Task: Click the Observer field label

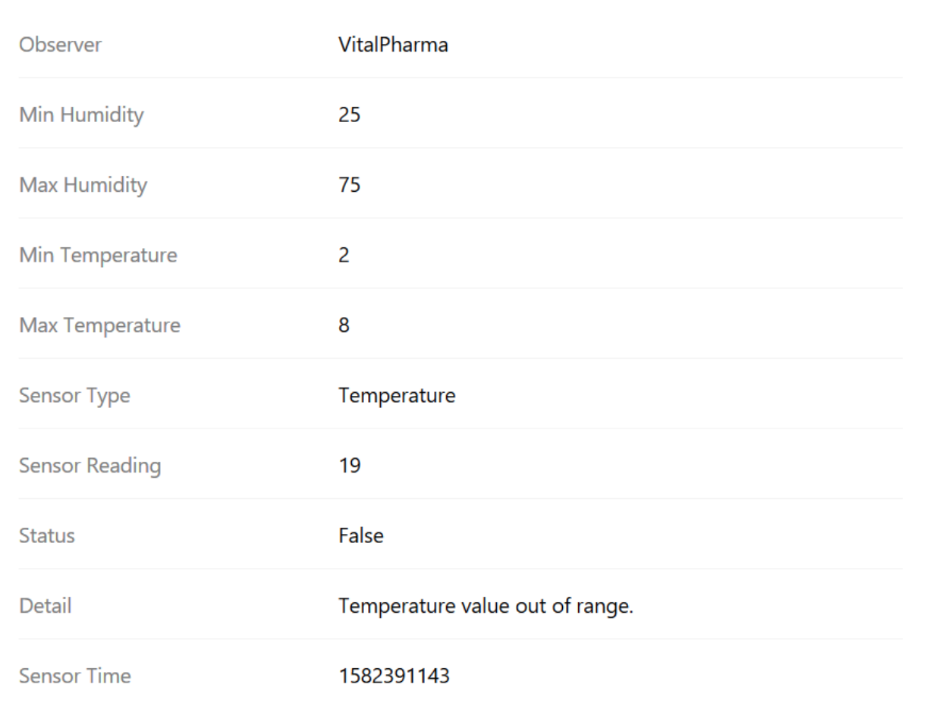Action: (60, 45)
